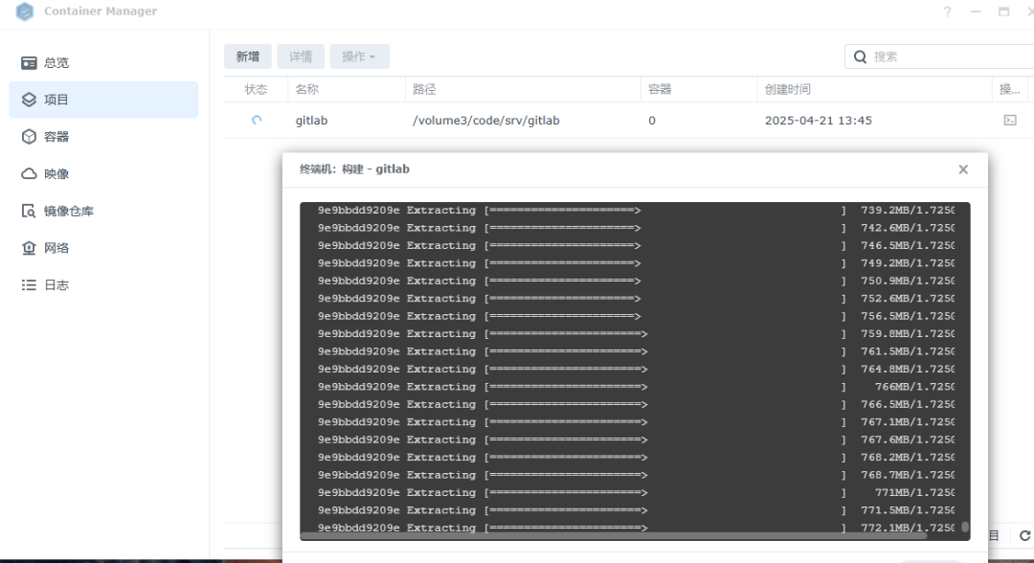Click terminal line showing 759.8MB
The image size is (1034, 563).
click(636, 333)
